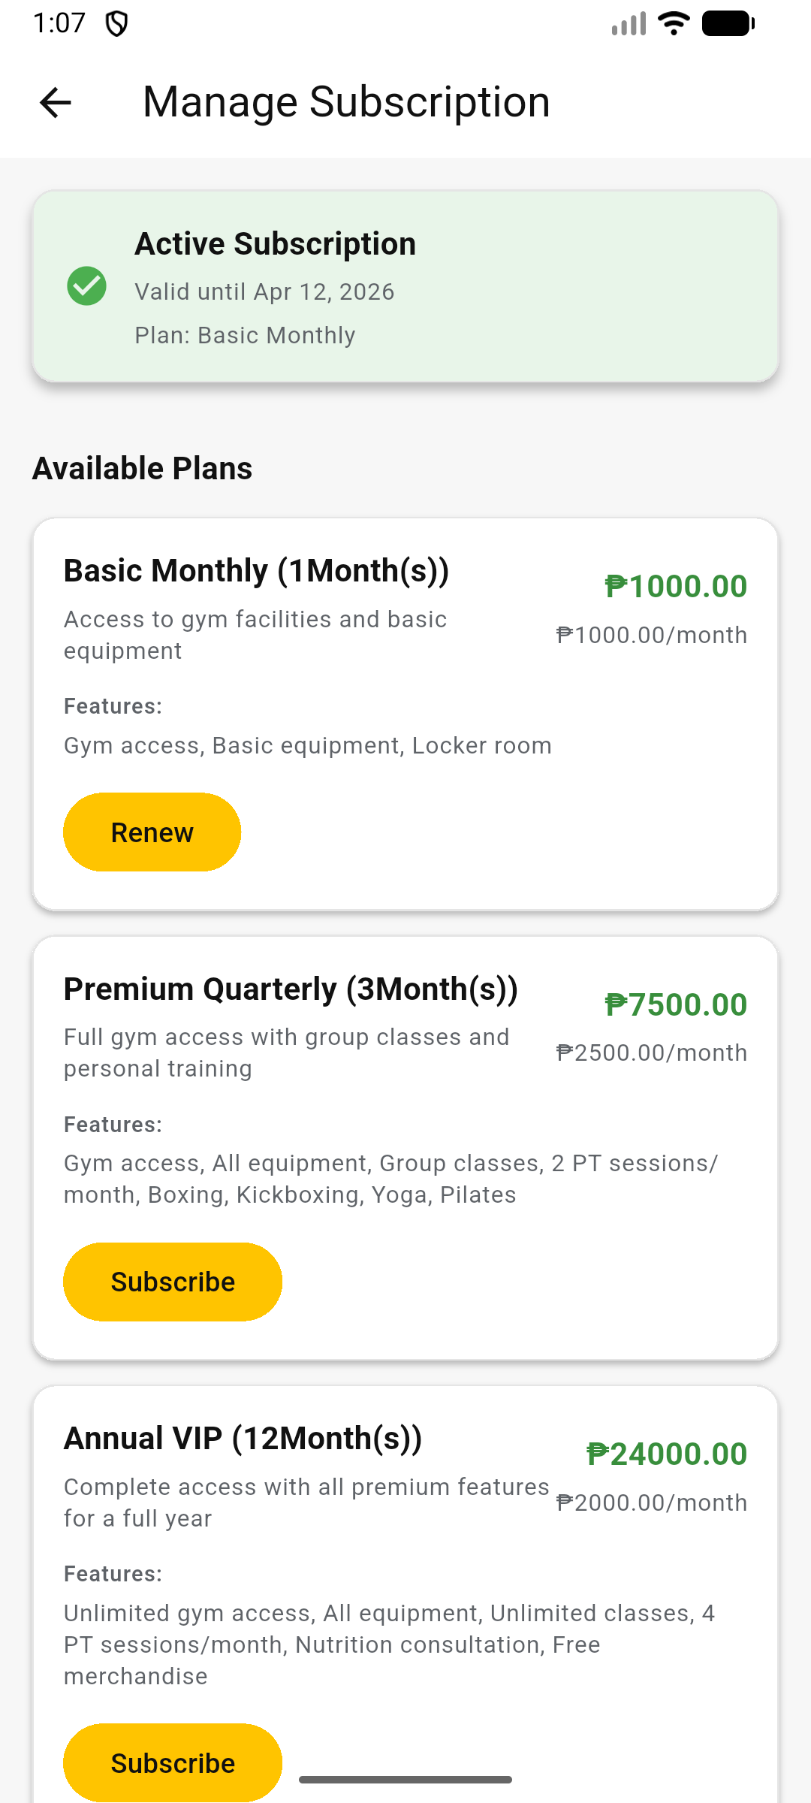Select the Basic Monthly (1Month(s)) title
Viewport: 811px width, 1803px height.
tap(256, 571)
